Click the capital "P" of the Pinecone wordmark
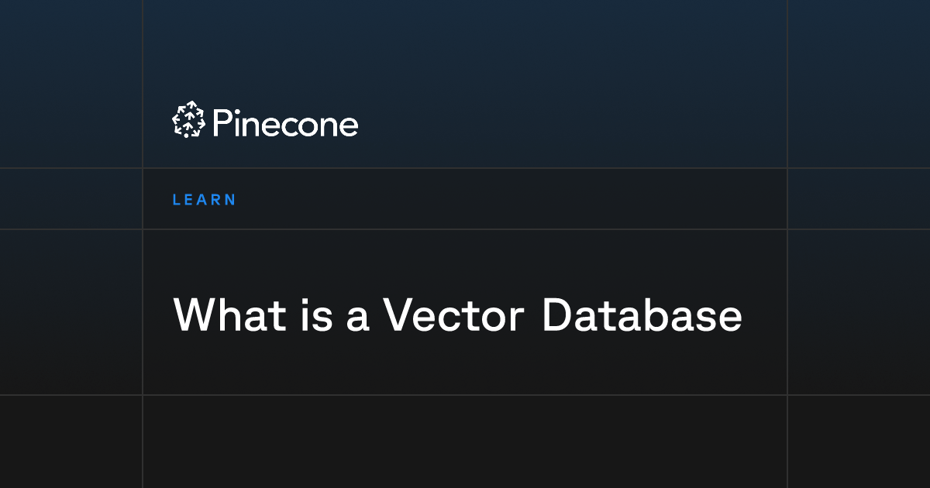This screenshot has width=930, height=488. [x=221, y=123]
